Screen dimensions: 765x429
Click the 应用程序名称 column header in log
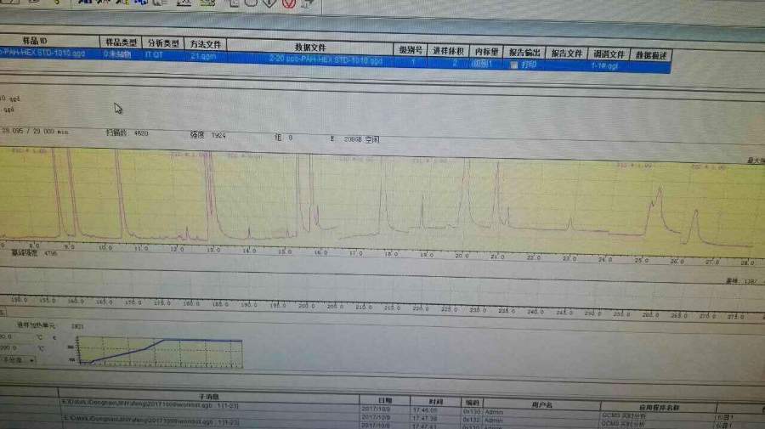tap(659, 408)
